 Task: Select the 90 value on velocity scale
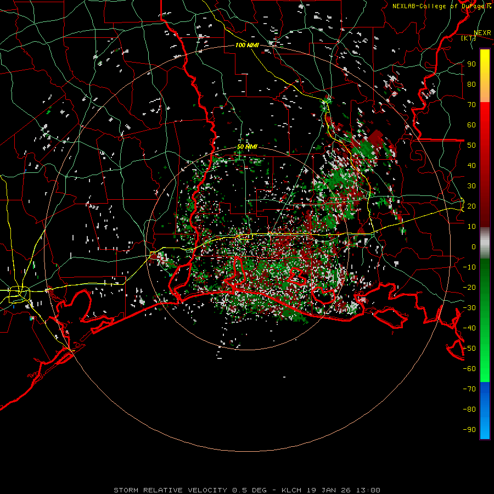tap(471, 64)
